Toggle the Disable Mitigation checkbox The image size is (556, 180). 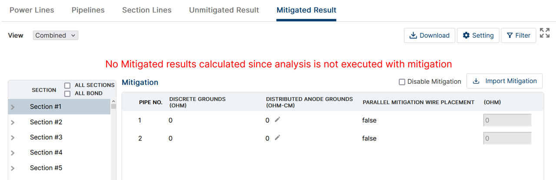click(402, 82)
